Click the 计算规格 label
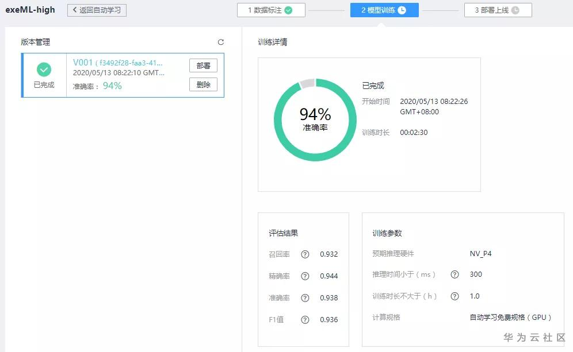 [x=386, y=318]
